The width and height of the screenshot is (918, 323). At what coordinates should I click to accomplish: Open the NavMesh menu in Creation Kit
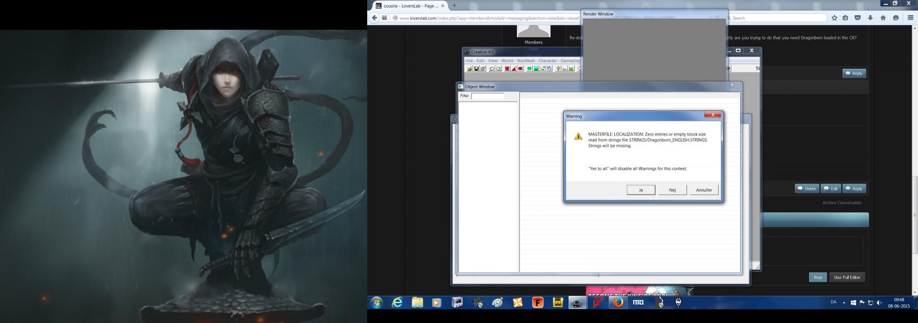point(526,61)
